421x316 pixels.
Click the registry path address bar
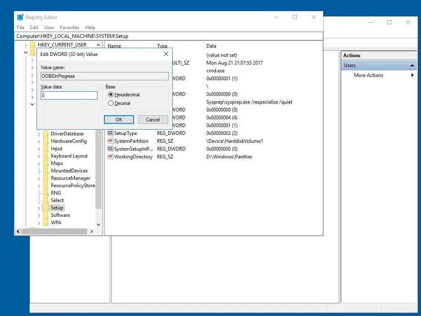point(169,36)
